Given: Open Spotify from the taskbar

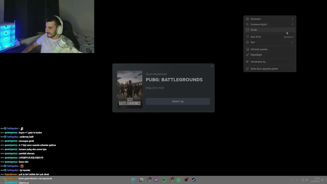Looking at the screenshot, I should 164,180.
